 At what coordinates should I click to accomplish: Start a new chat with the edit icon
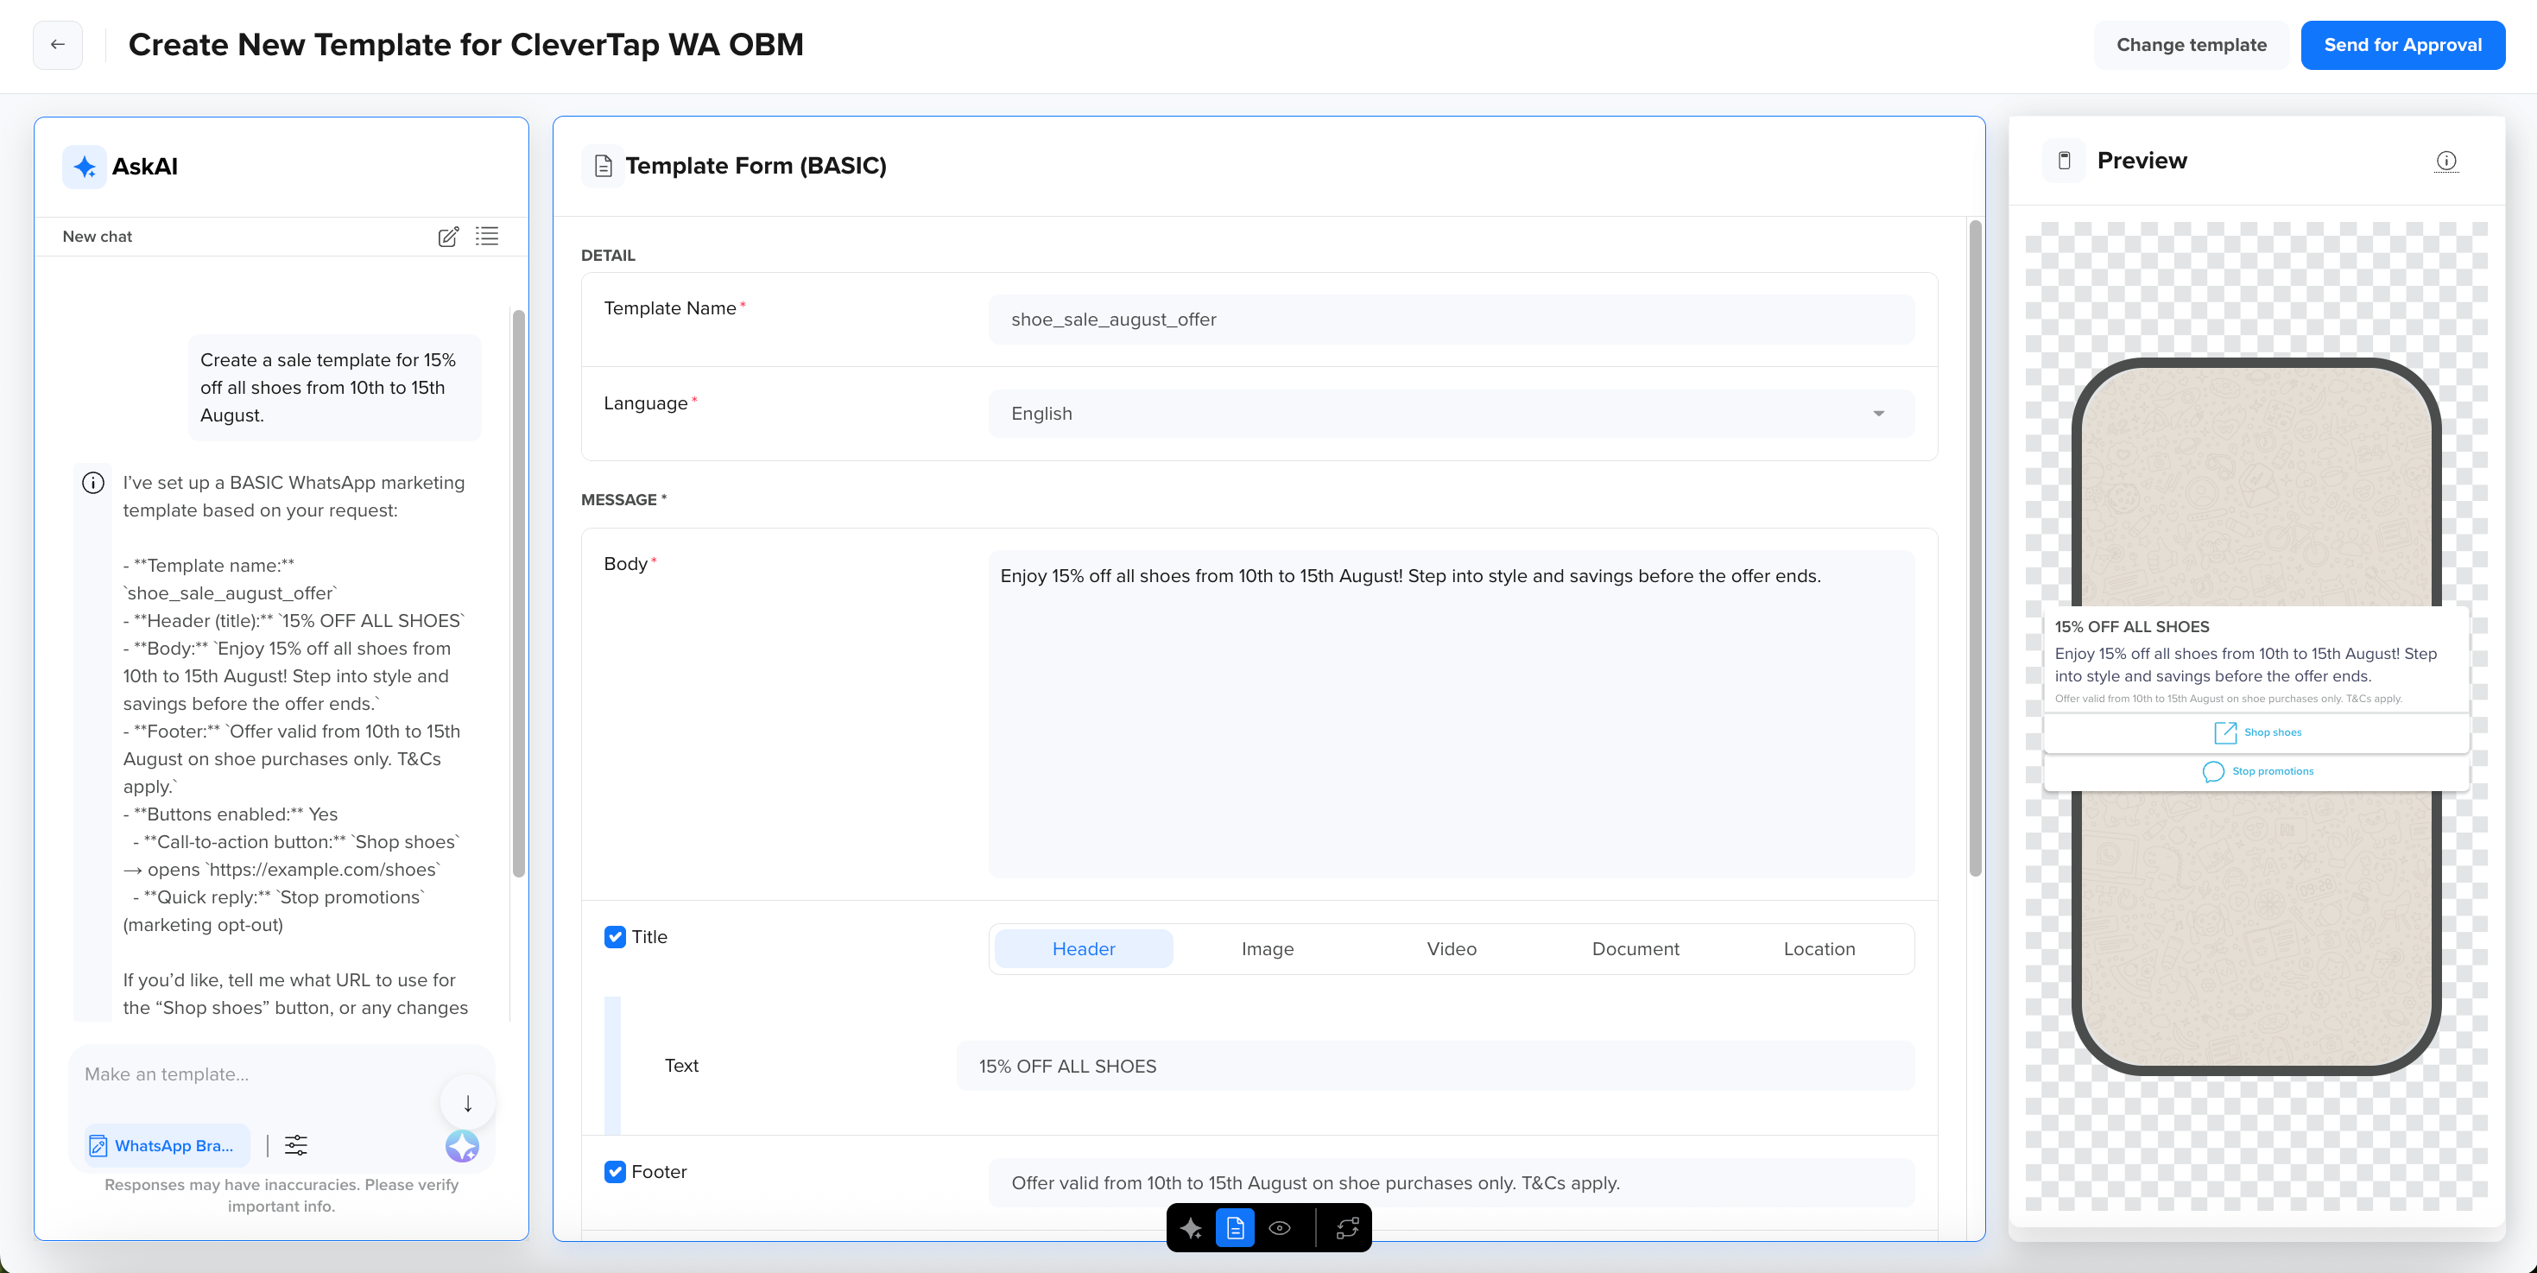[x=448, y=237]
